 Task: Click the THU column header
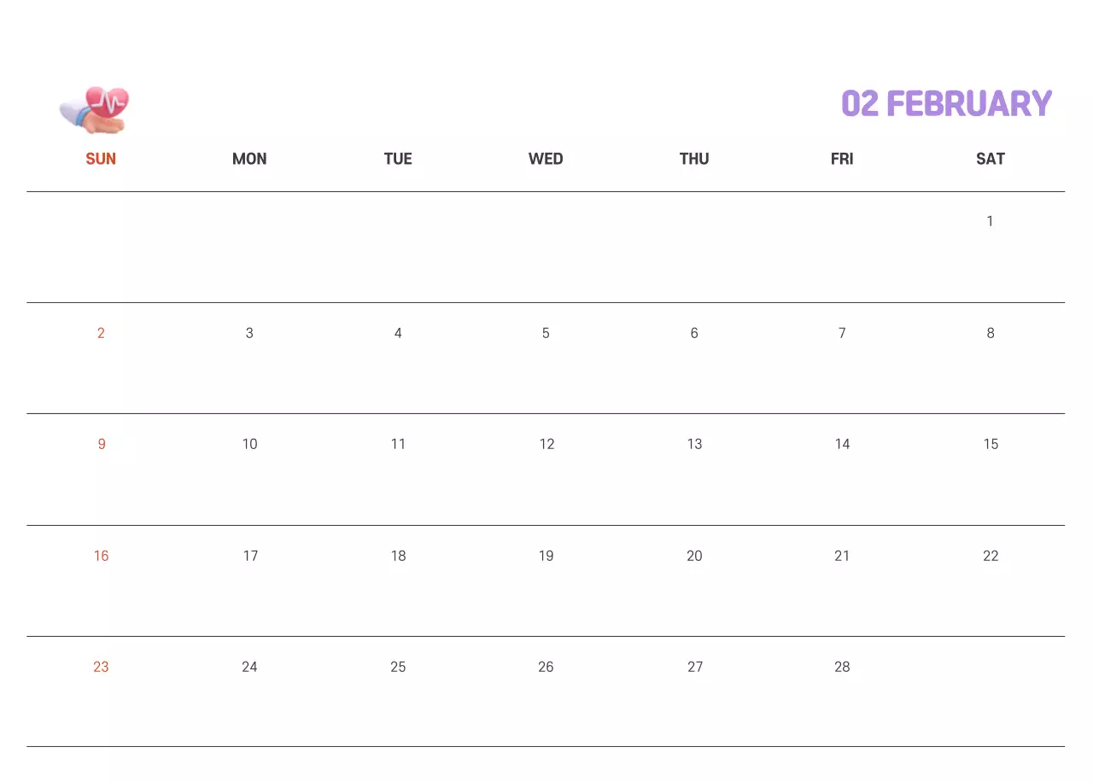tap(694, 159)
